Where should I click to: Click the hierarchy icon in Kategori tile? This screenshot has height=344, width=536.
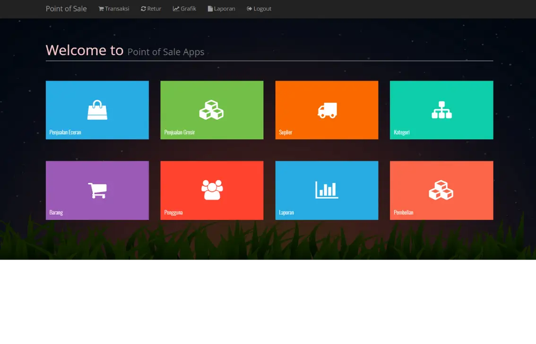point(441,110)
